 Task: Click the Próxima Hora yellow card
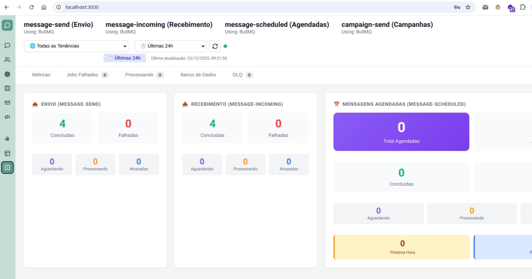(x=402, y=247)
